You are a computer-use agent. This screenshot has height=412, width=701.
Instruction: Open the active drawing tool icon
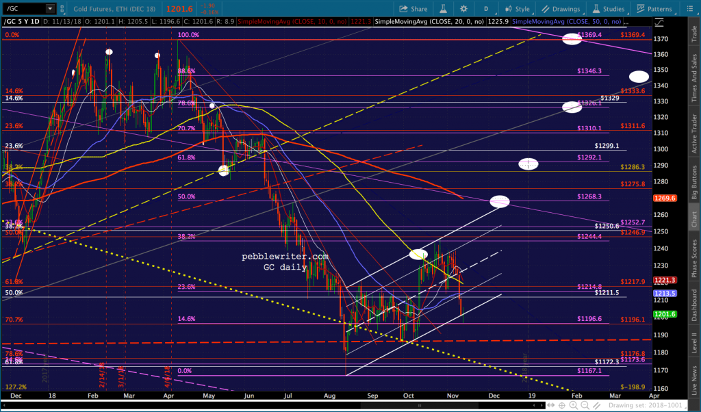coord(596,405)
